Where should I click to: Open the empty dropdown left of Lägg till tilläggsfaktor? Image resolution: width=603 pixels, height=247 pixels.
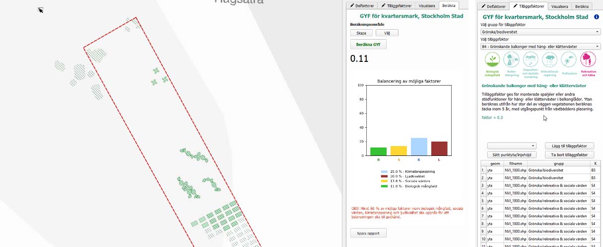pyautogui.click(x=512, y=146)
